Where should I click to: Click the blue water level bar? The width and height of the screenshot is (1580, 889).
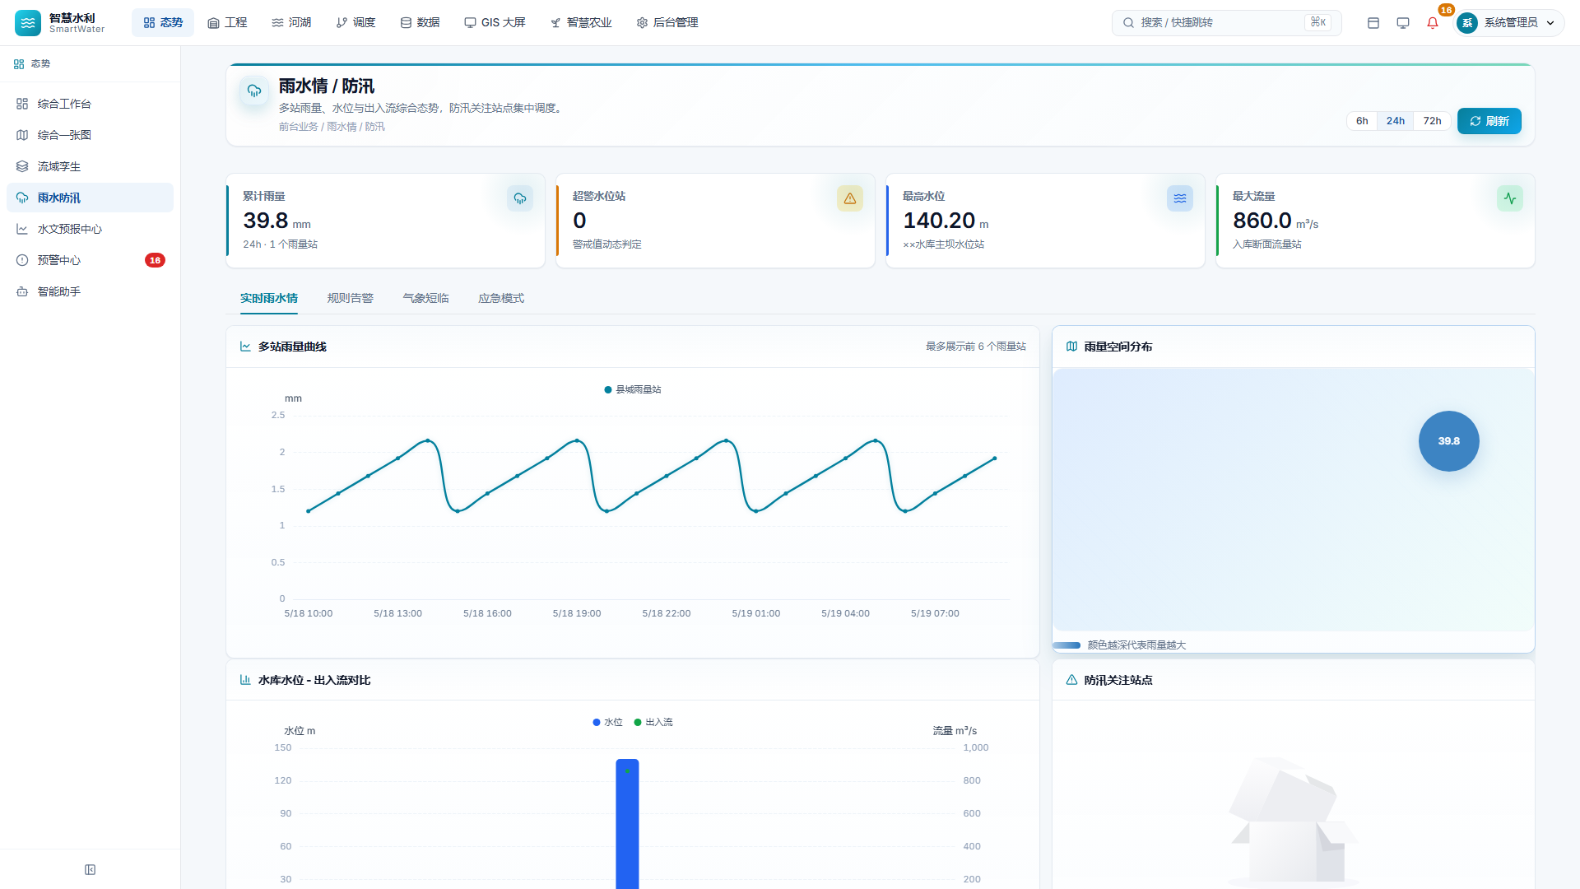(x=627, y=824)
